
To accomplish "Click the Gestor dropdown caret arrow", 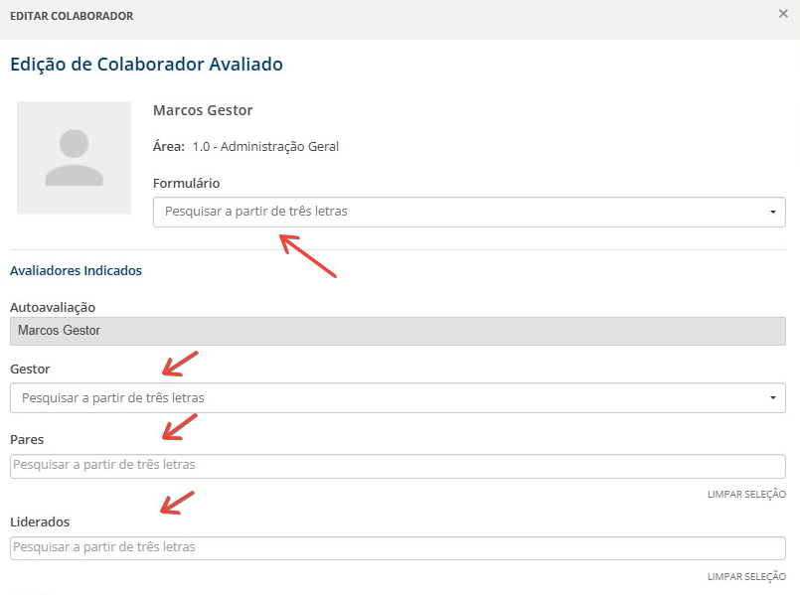I will (x=772, y=398).
